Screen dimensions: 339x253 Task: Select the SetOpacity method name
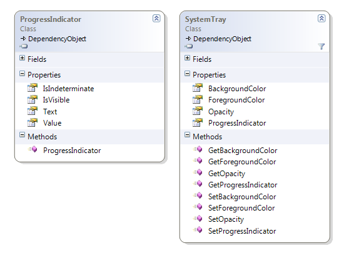click(x=226, y=219)
